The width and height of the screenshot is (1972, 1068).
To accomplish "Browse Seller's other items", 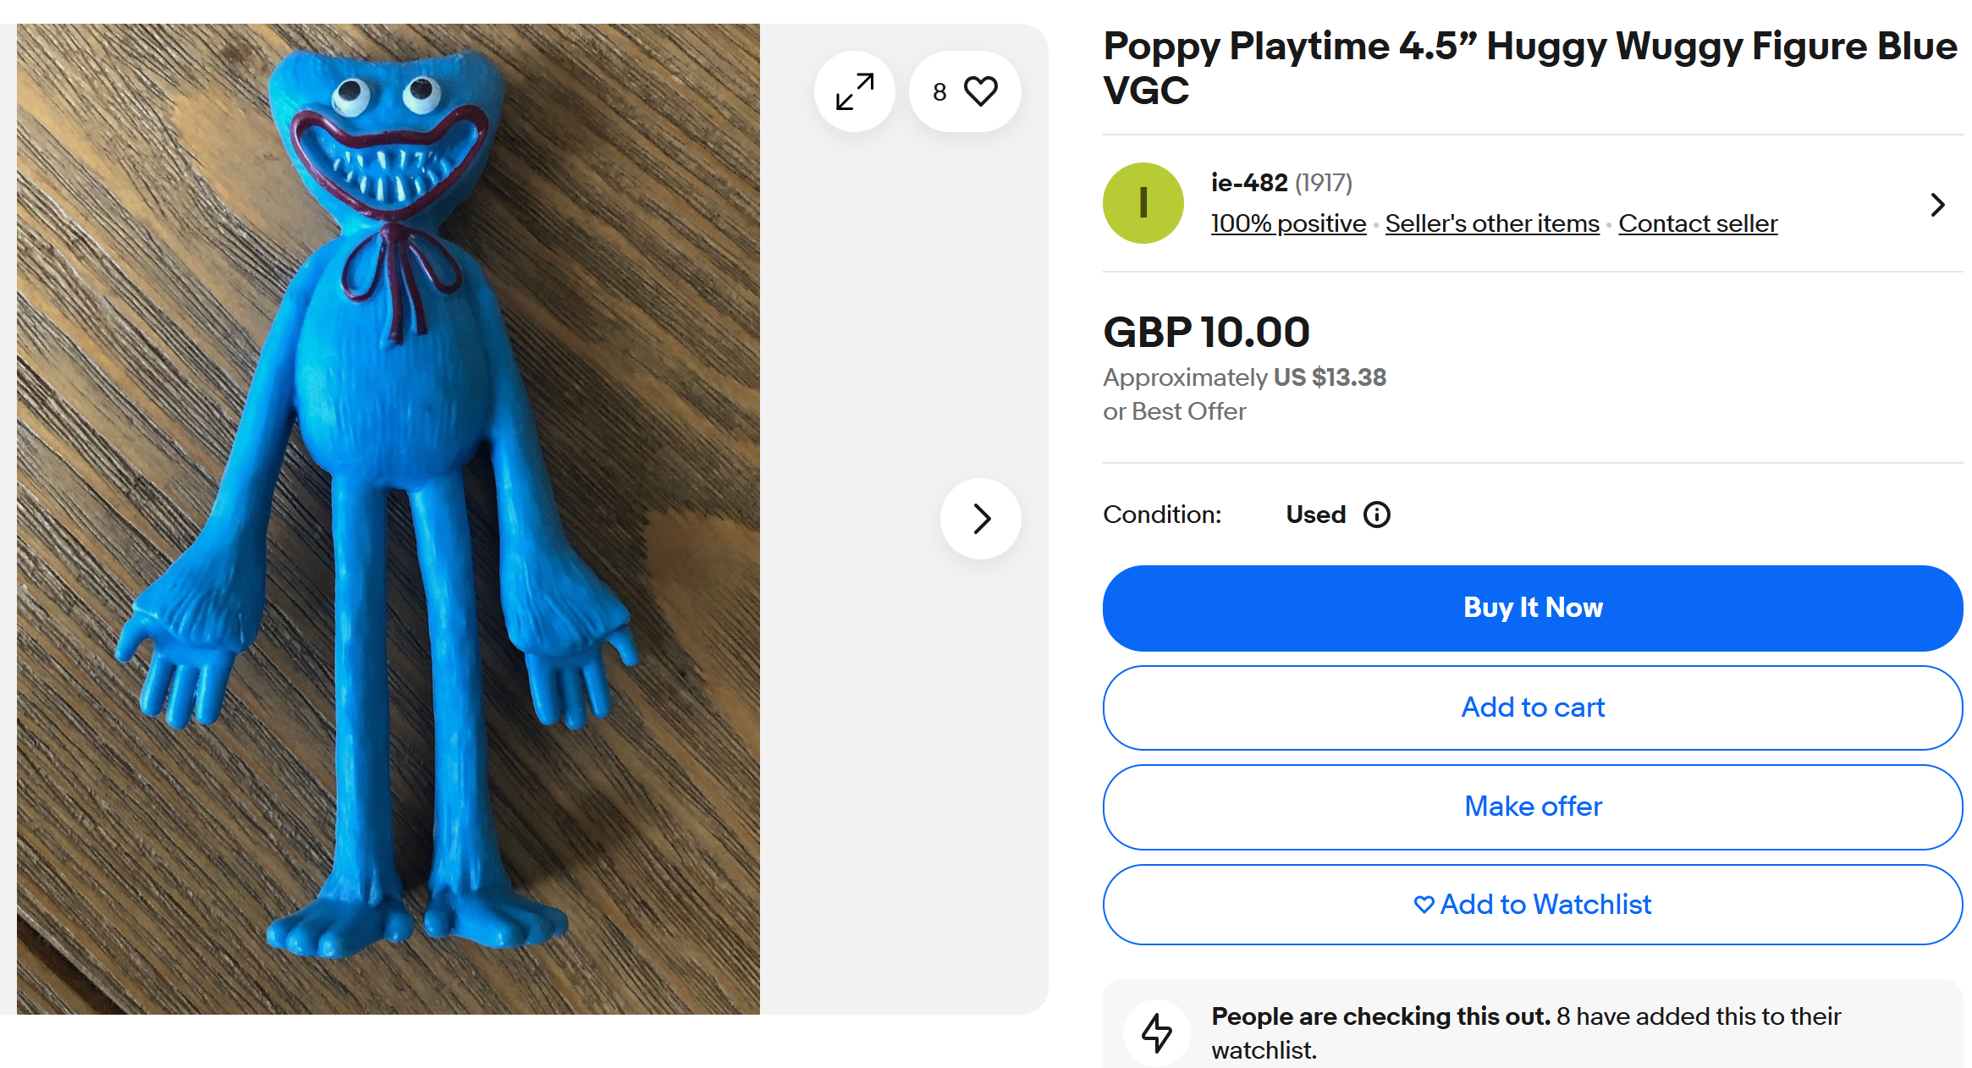I will (1492, 223).
